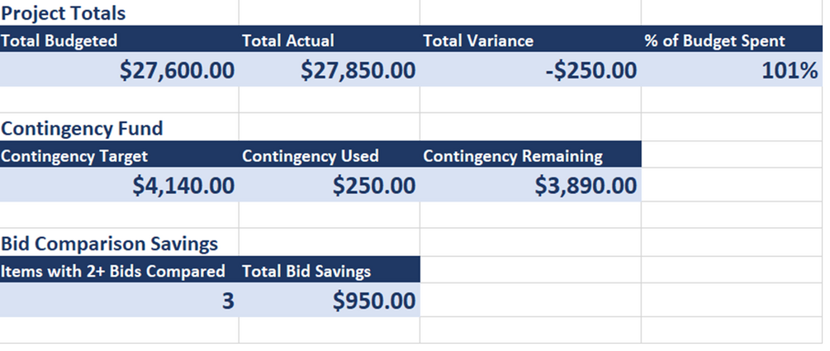Select the Project Totals heading cell

[119, 12]
